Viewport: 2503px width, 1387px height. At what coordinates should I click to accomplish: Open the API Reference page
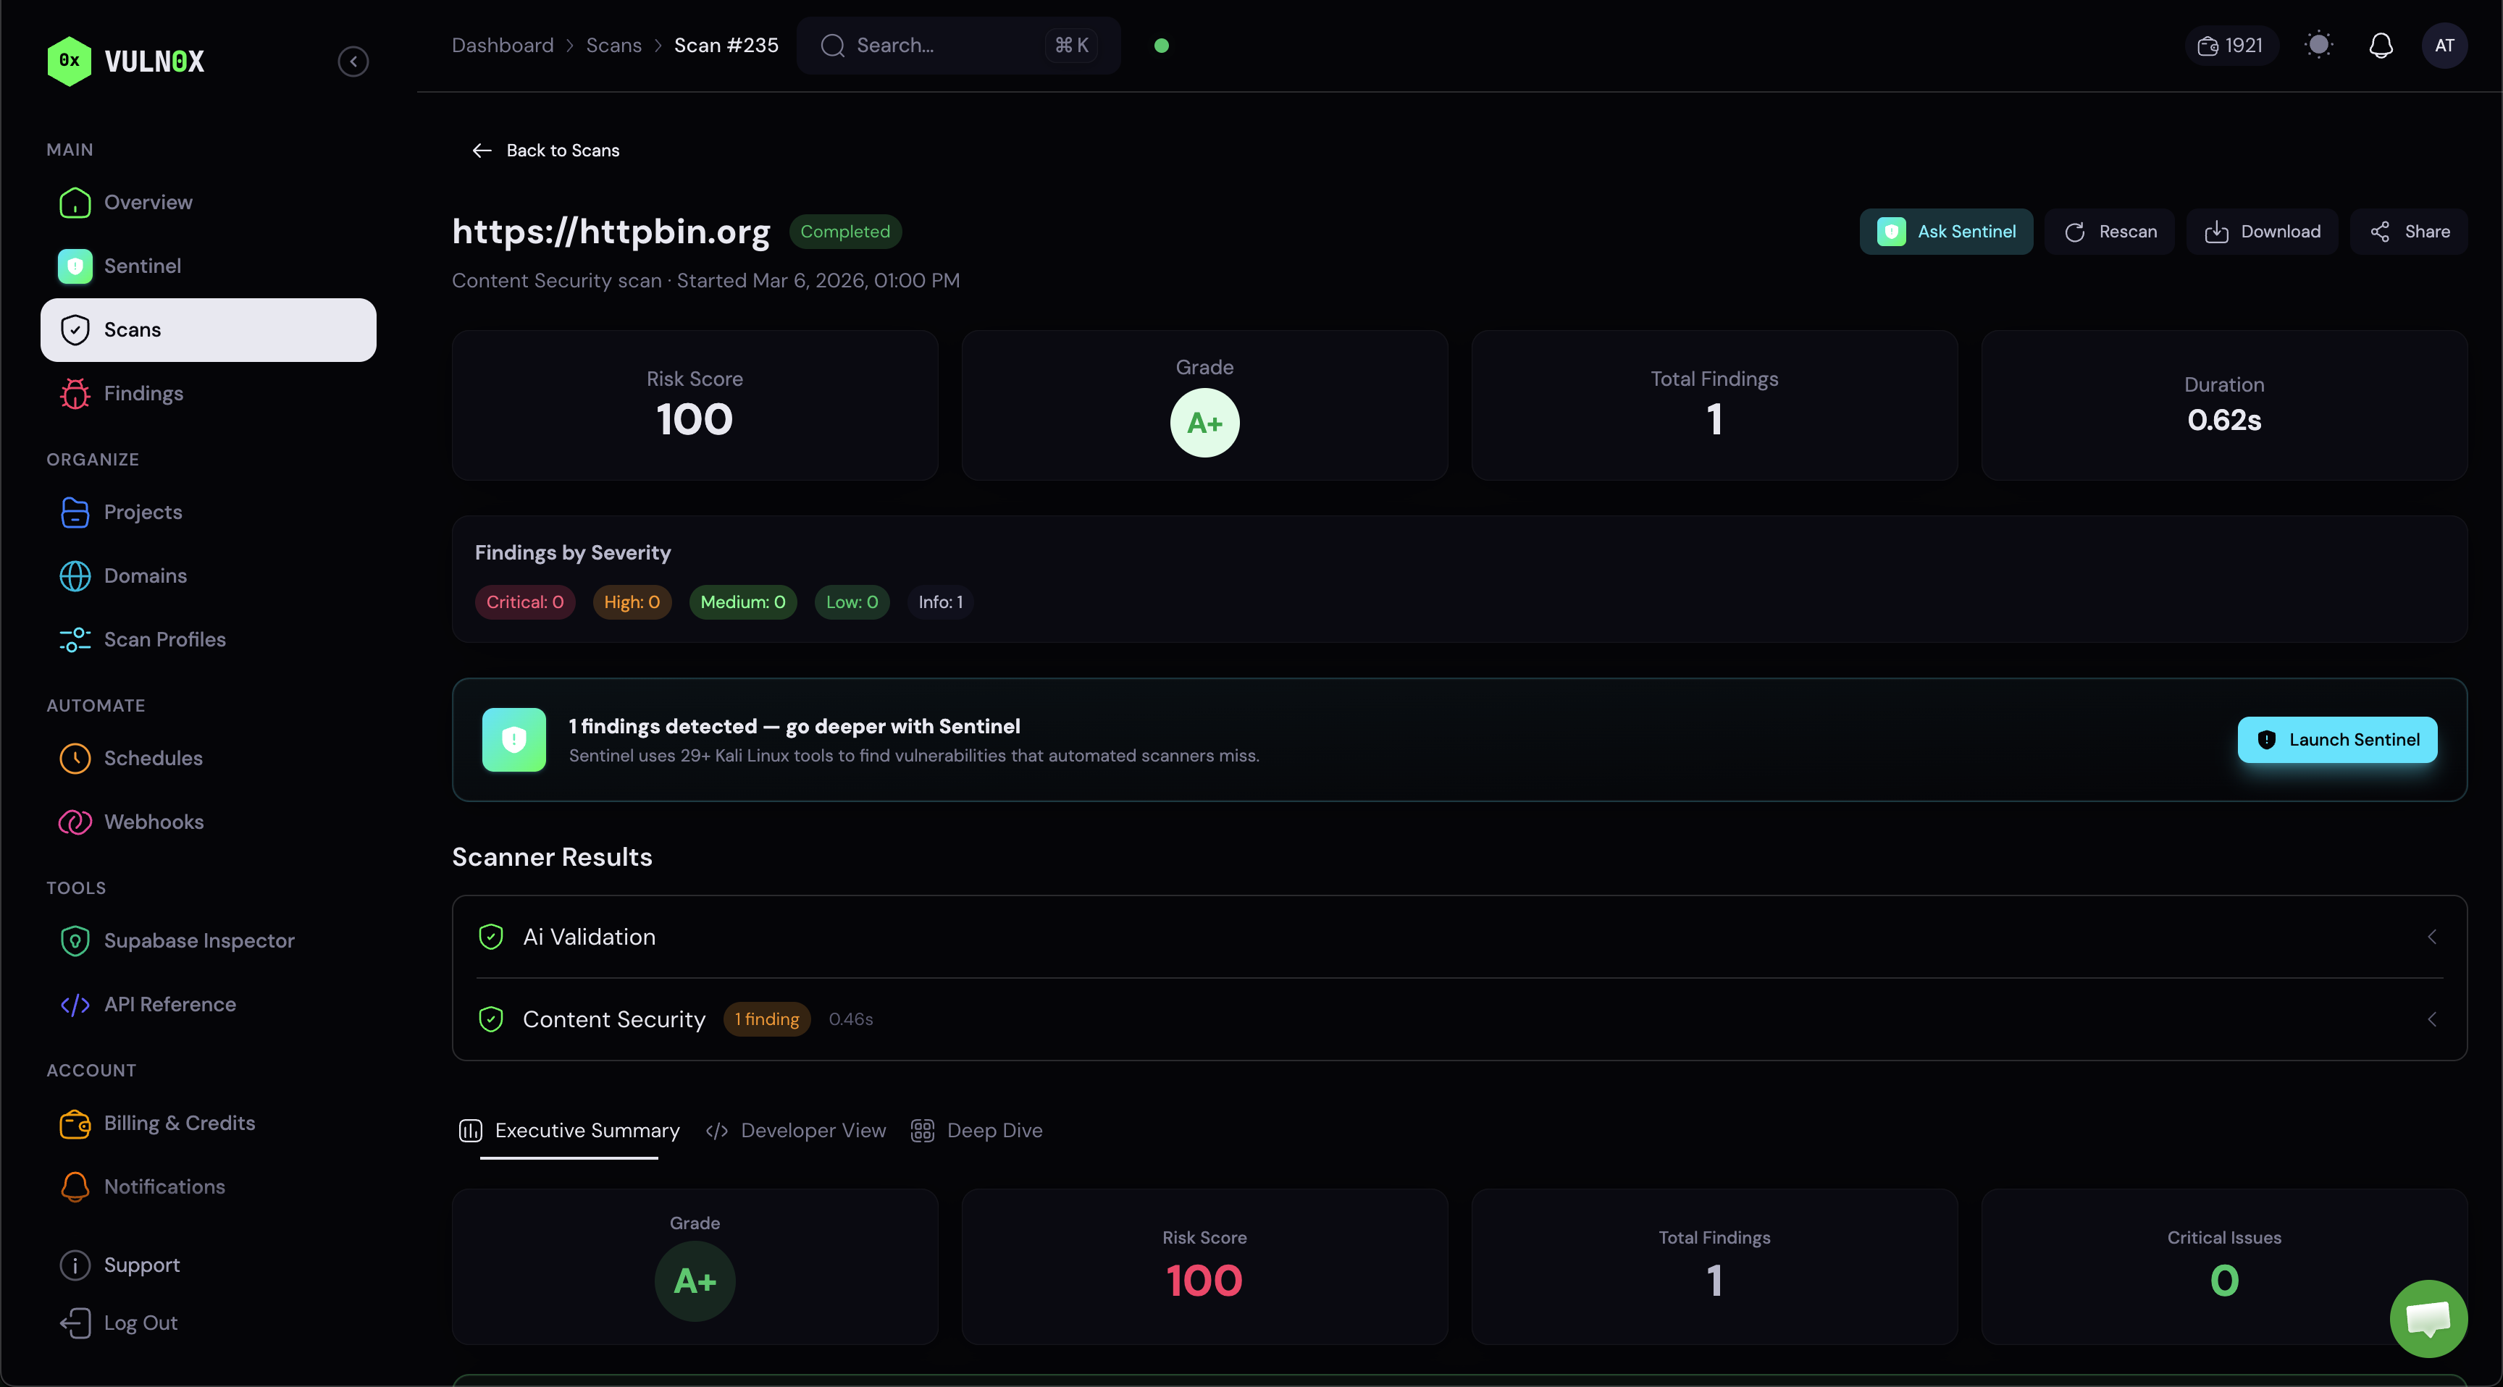[x=170, y=1004]
